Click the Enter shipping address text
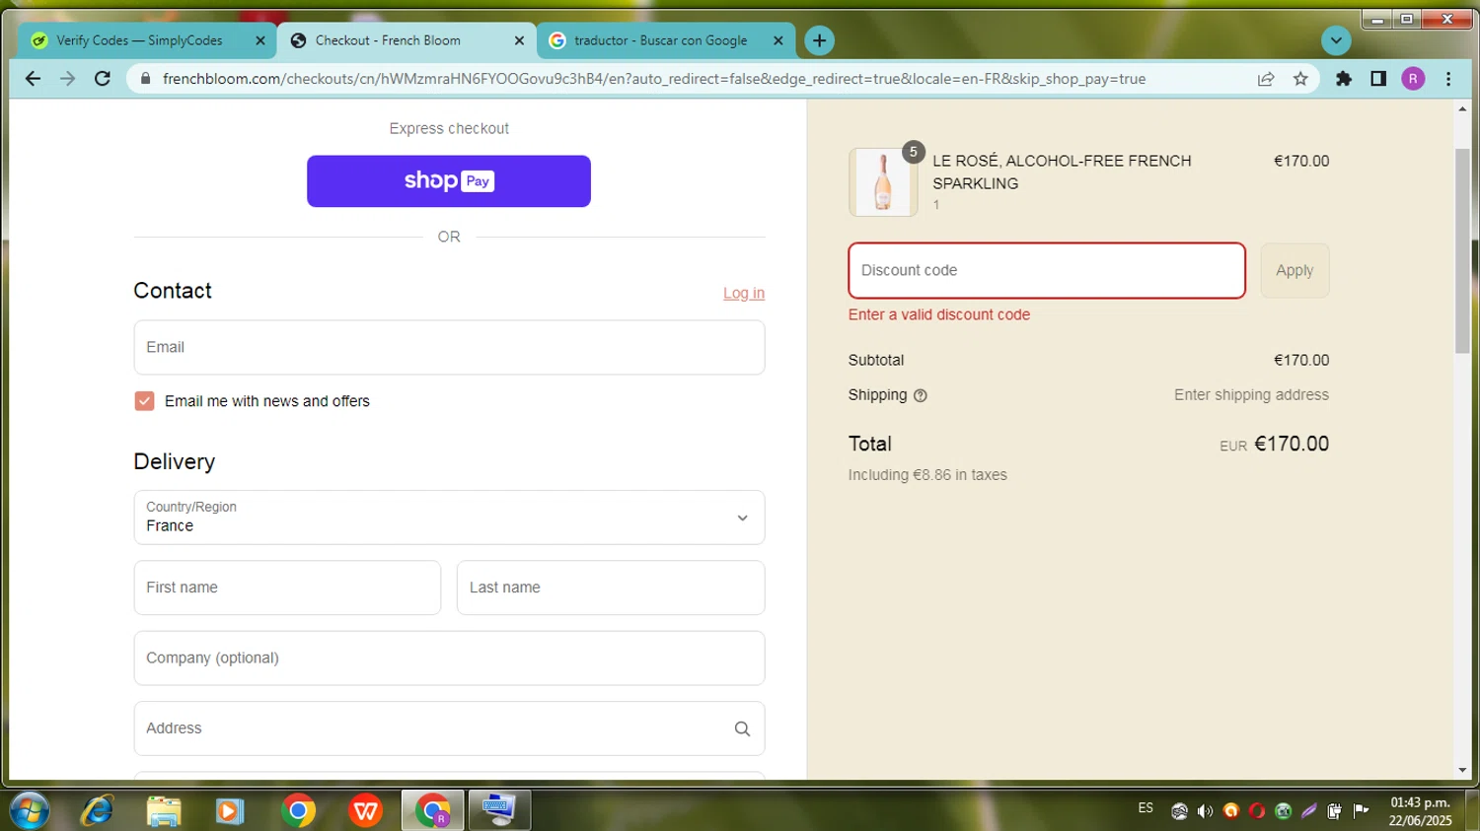Image resolution: width=1480 pixels, height=831 pixels. click(x=1251, y=395)
